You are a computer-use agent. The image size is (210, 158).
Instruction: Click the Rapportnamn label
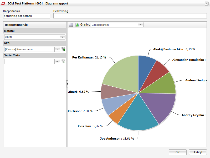12,11
